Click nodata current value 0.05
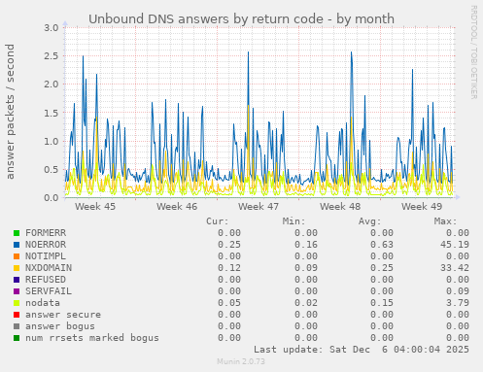 (229, 303)
